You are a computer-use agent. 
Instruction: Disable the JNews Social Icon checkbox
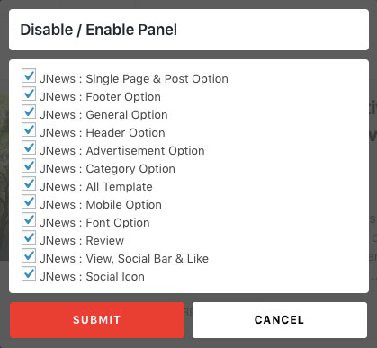29,273
